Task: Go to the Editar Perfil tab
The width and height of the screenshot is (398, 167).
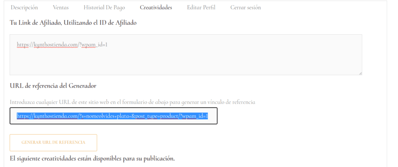Action: click(201, 7)
